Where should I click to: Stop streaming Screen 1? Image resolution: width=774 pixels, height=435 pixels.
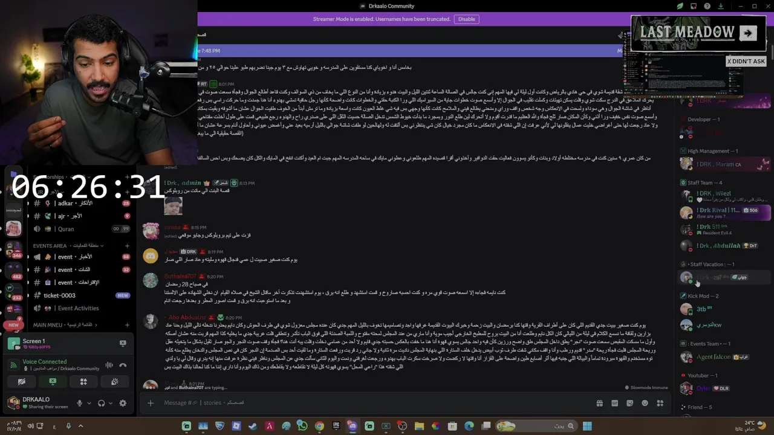tap(123, 343)
